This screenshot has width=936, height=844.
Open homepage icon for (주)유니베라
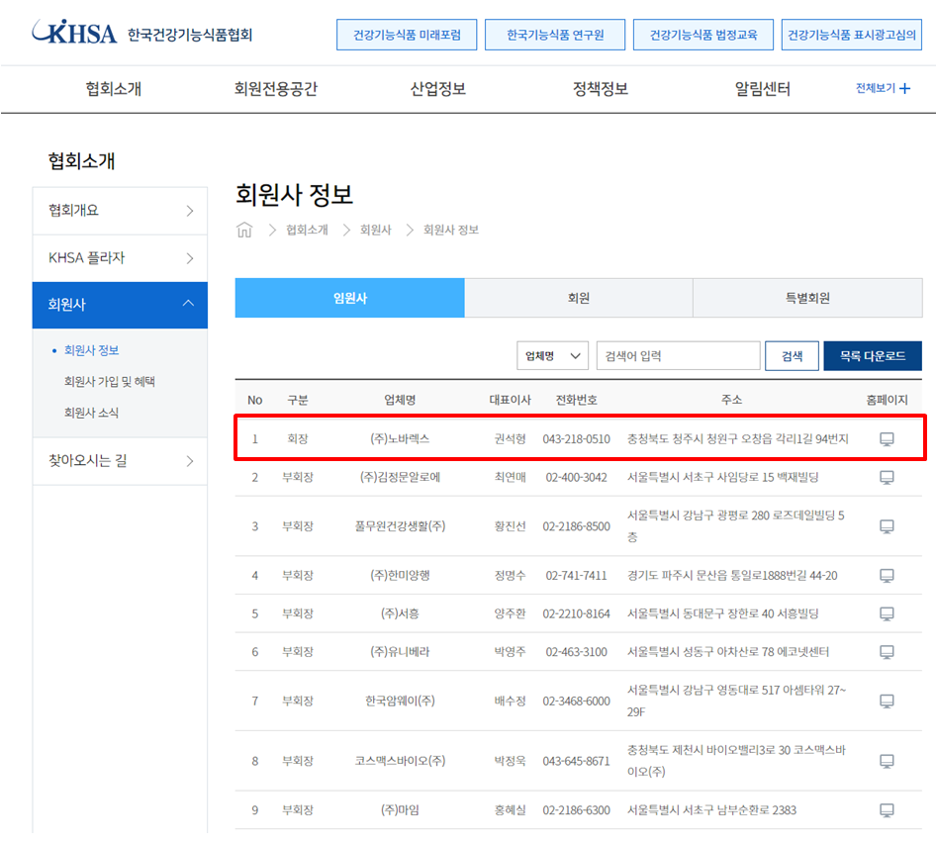[x=887, y=652]
